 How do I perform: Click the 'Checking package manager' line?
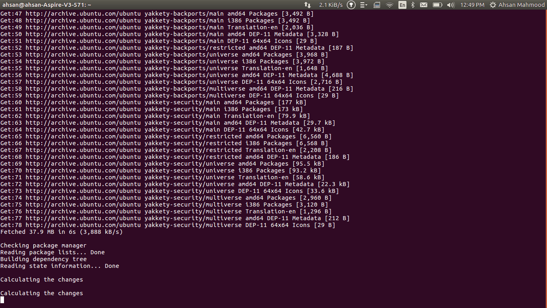click(x=44, y=245)
